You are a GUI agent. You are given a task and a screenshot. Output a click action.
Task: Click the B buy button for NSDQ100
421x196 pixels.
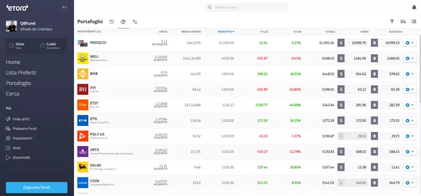(374, 43)
